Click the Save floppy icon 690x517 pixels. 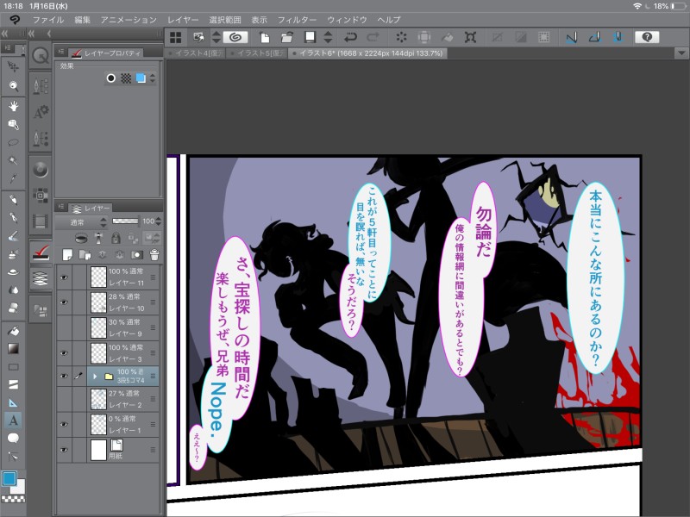(x=310, y=37)
